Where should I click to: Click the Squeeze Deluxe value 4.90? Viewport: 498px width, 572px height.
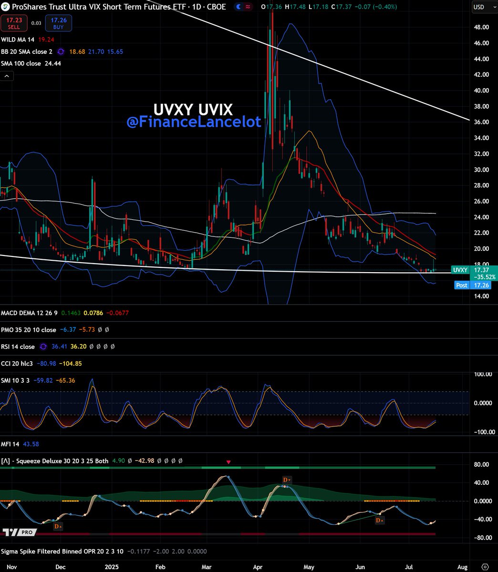pyautogui.click(x=119, y=461)
